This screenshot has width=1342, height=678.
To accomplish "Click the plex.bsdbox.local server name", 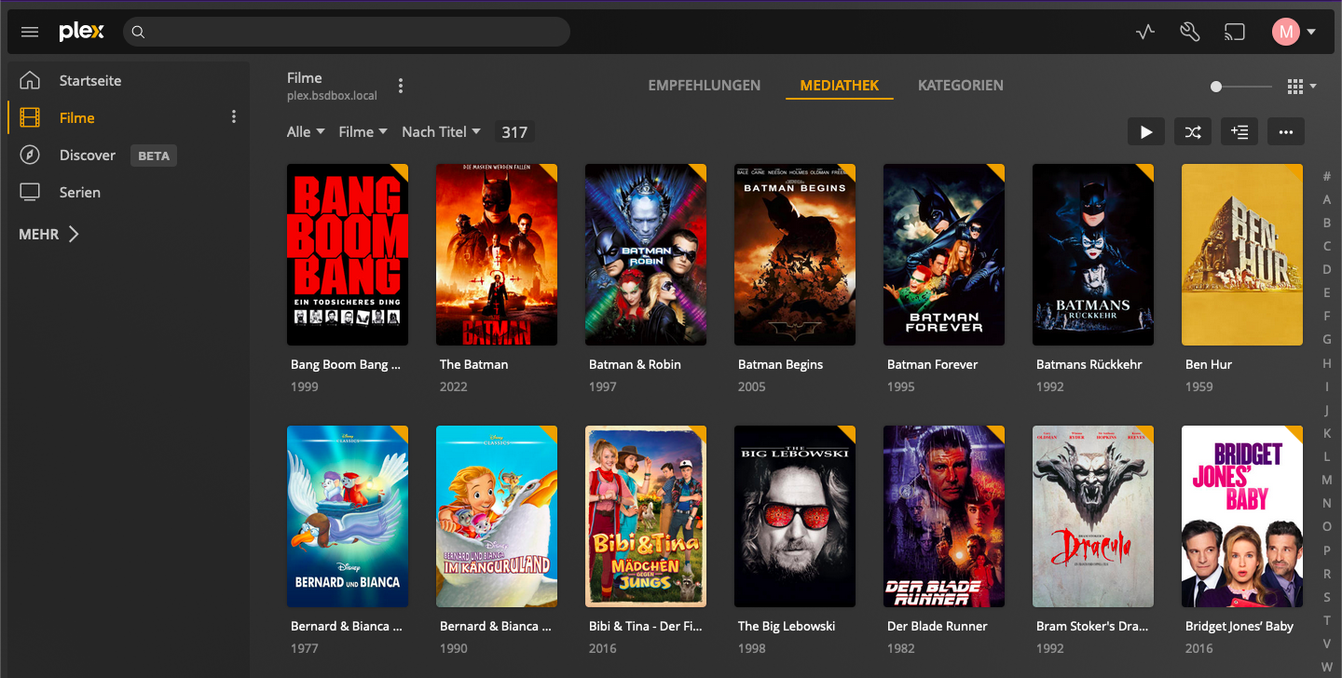I will pyautogui.click(x=332, y=96).
